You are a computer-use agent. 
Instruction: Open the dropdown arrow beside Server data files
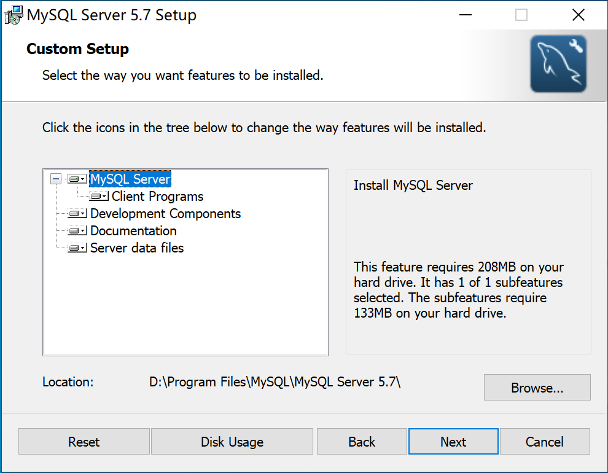[82, 248]
